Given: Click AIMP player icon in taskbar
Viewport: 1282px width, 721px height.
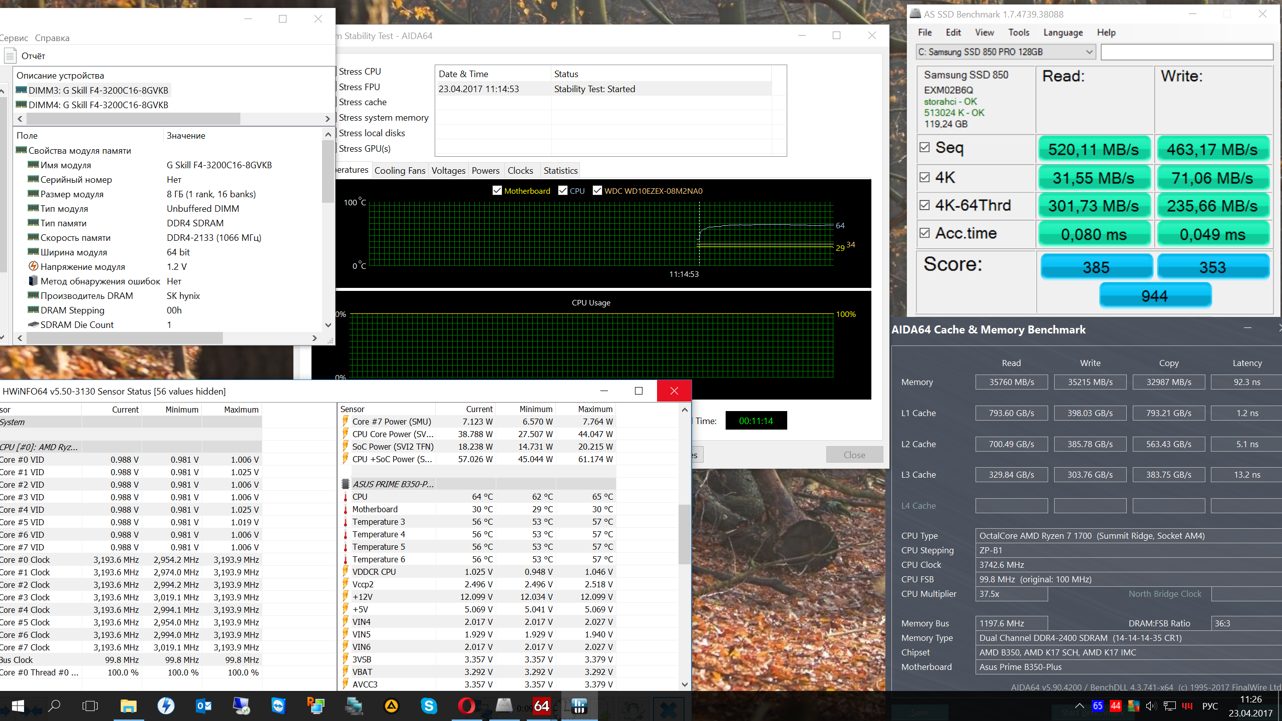Looking at the screenshot, I should point(391,706).
